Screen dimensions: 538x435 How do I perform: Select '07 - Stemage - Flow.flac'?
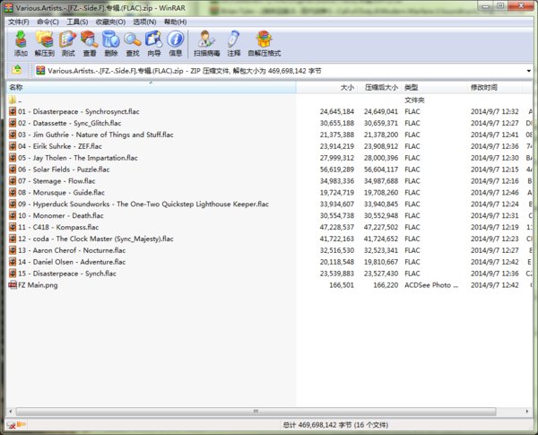pos(56,181)
